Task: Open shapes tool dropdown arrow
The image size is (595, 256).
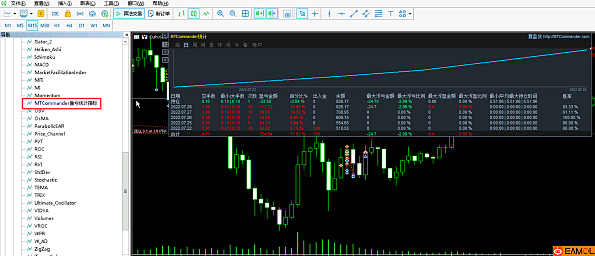Action: pyautogui.click(x=410, y=14)
